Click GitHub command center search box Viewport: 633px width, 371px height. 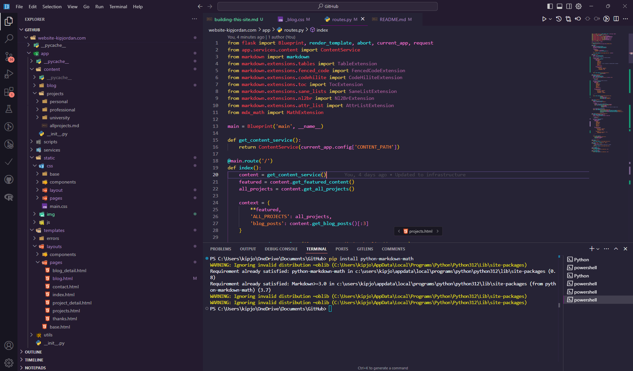[328, 6]
